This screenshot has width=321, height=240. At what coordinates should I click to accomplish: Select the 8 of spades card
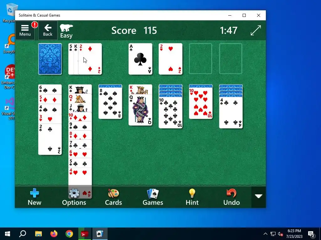coord(110,103)
